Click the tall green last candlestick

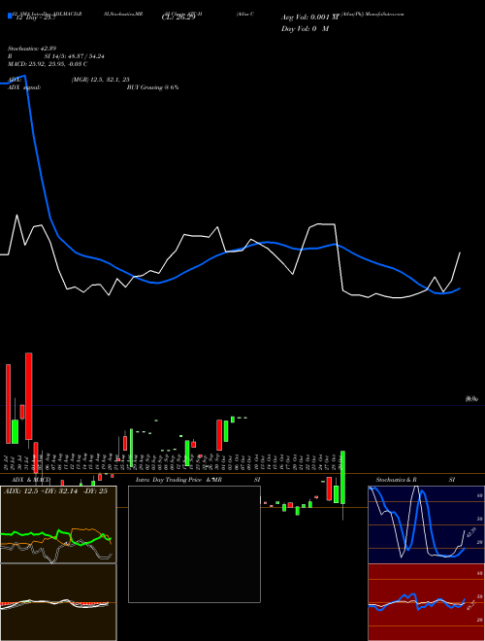tap(343, 477)
